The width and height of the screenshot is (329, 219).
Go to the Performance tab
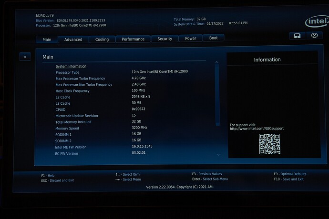tap(133, 39)
